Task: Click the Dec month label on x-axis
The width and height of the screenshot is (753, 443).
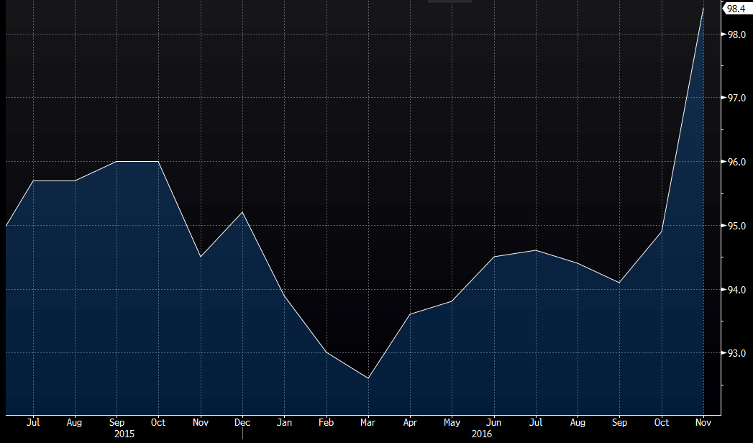Action: 242,423
